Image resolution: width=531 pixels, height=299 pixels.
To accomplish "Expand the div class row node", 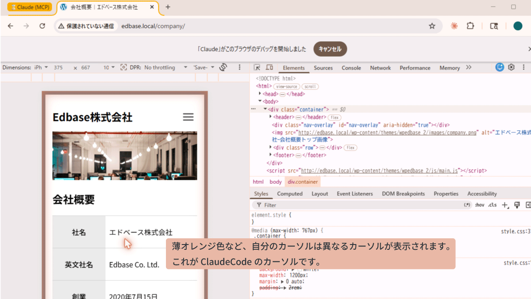I will 271,147.
